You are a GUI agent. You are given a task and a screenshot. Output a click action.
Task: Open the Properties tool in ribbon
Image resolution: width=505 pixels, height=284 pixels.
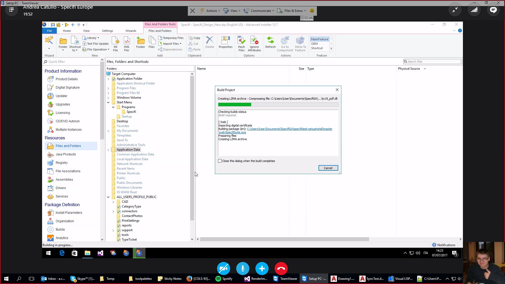point(225,42)
